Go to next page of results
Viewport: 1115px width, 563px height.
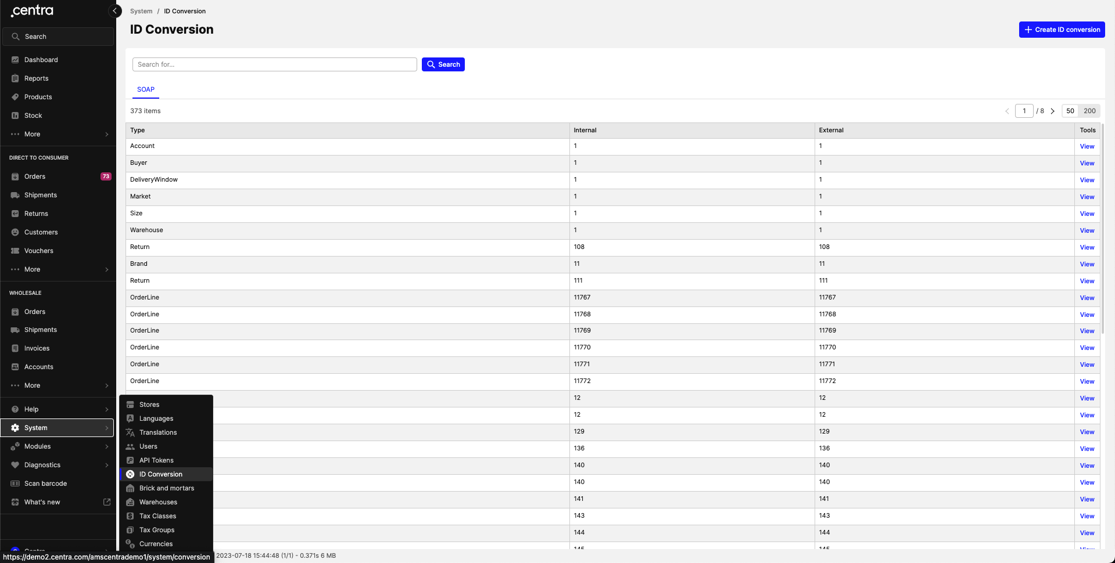click(1052, 111)
